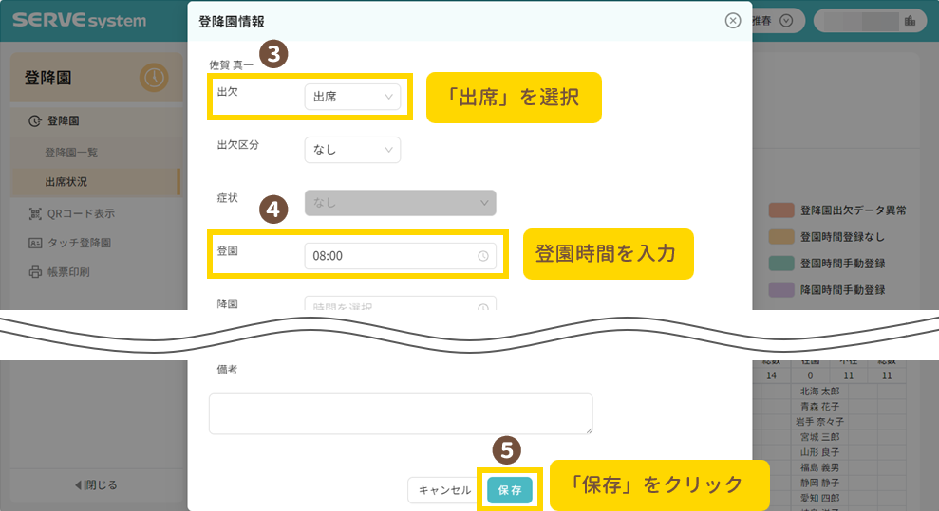The width and height of the screenshot is (939, 511).
Task: Click the QR code icon in sidebar
Action: pyautogui.click(x=35, y=214)
